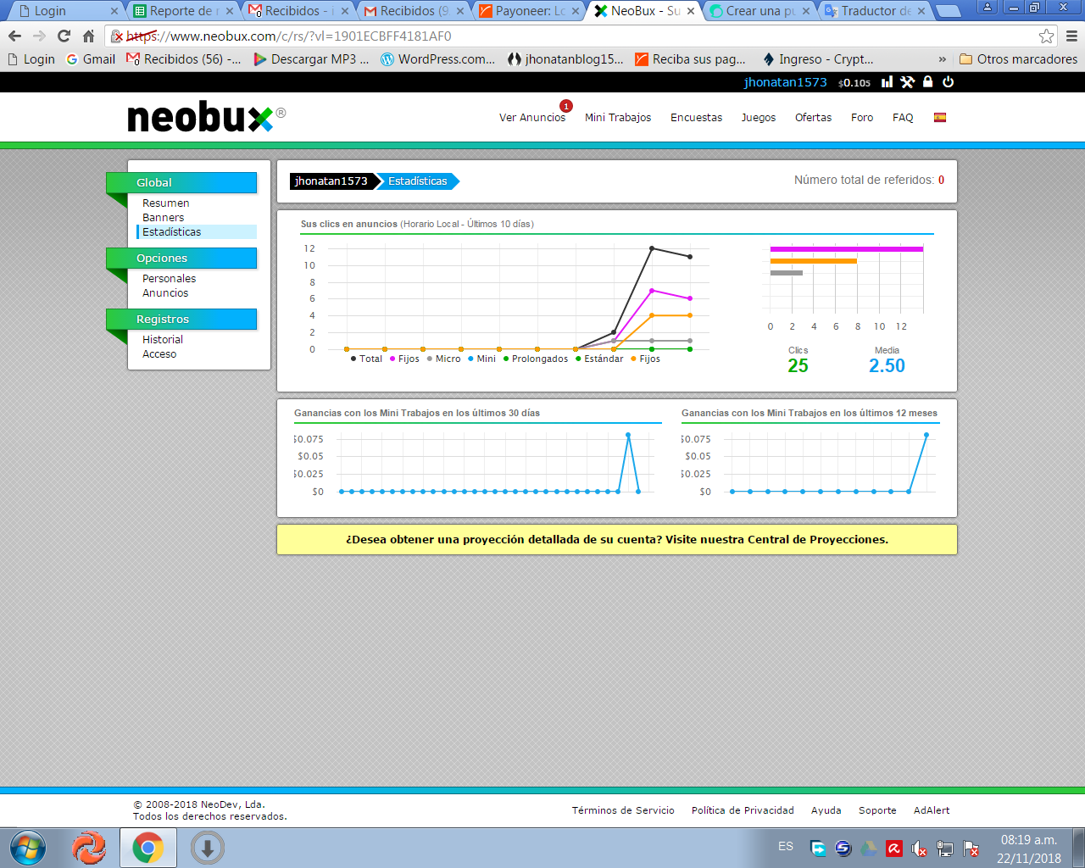
Task: Open the statistics bar-chart icon in header
Action: (887, 82)
